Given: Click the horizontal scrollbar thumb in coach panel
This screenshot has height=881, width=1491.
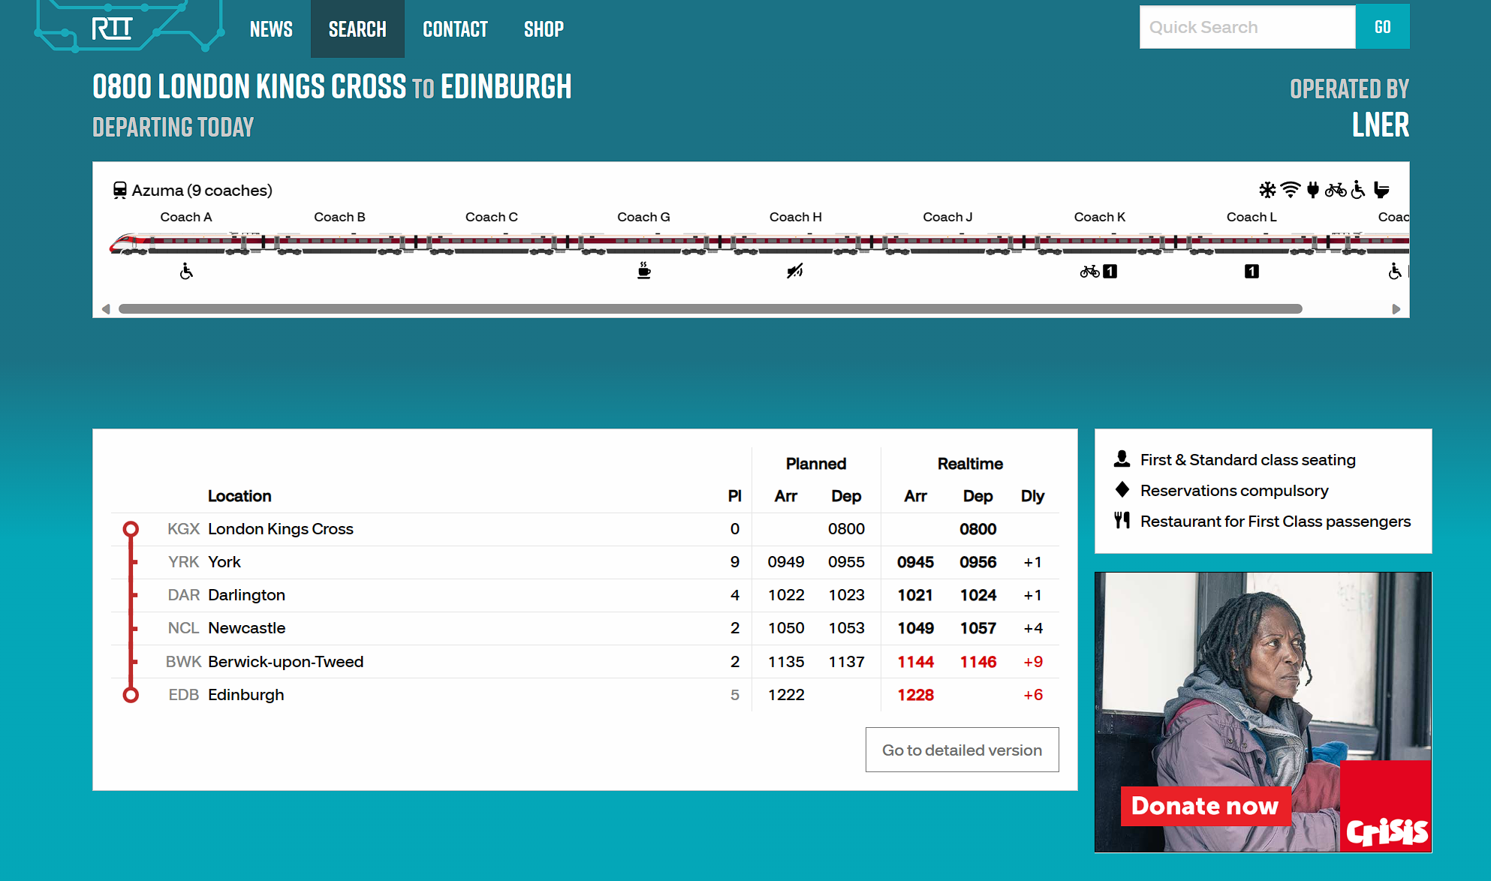Looking at the screenshot, I should coord(710,309).
